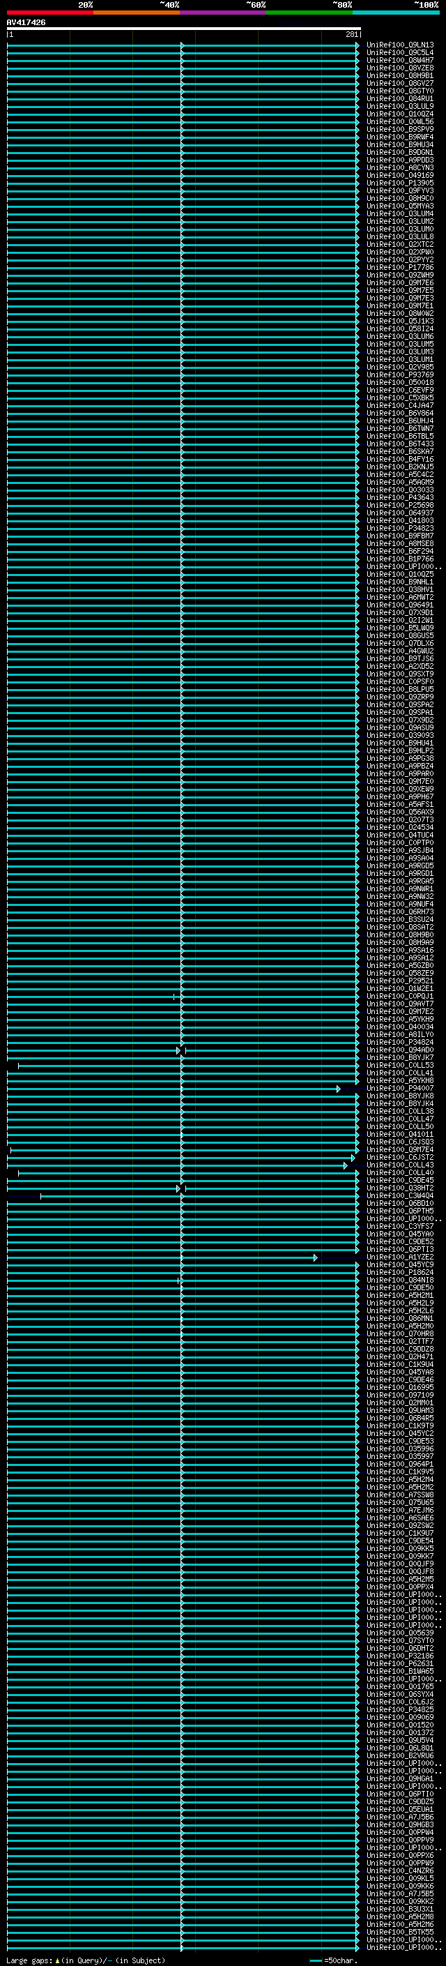Select hit label UniRef100_Q3LUL9
Image resolution: width=446 pixels, height=1966 pixels.
coord(400,106)
